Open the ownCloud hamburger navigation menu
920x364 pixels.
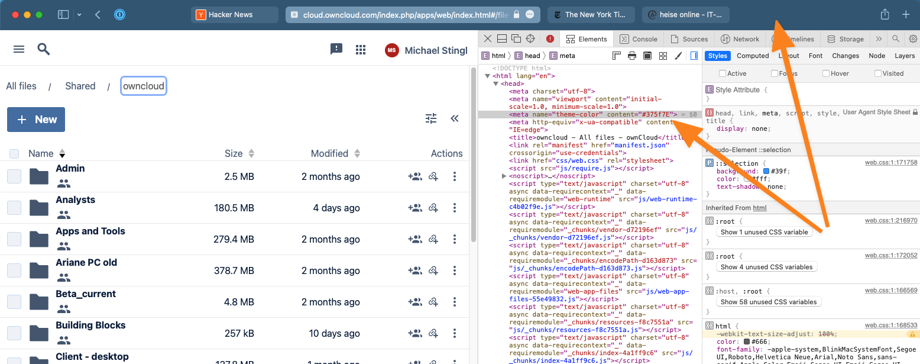point(19,49)
